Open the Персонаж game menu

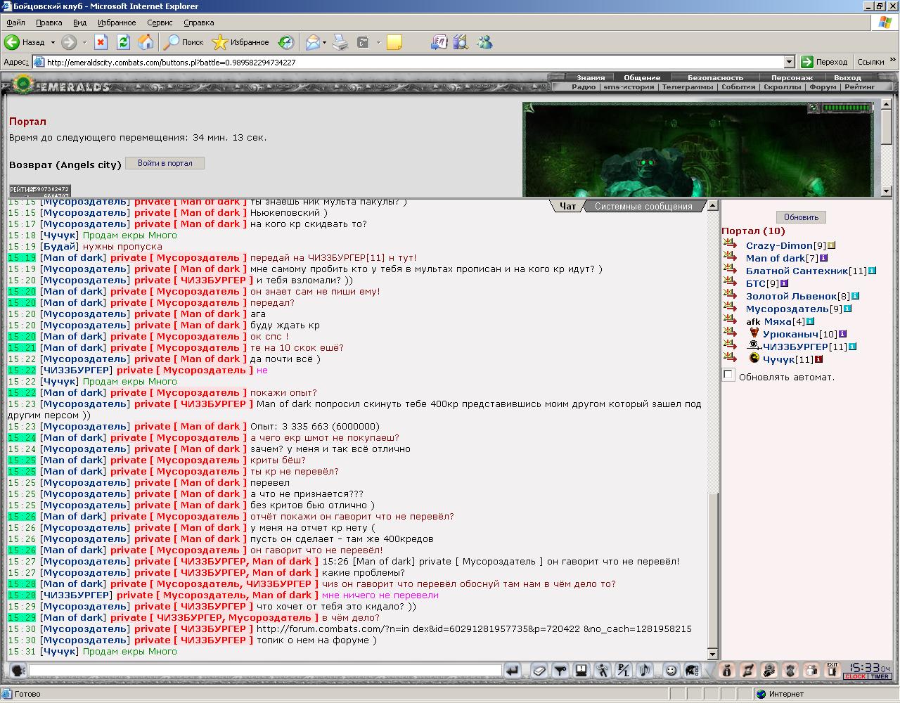(792, 77)
